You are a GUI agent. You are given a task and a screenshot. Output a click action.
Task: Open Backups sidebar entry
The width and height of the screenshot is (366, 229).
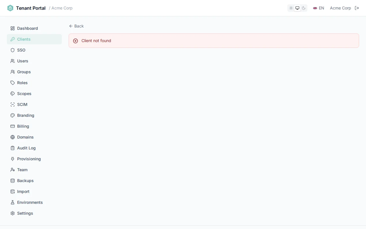(34, 181)
